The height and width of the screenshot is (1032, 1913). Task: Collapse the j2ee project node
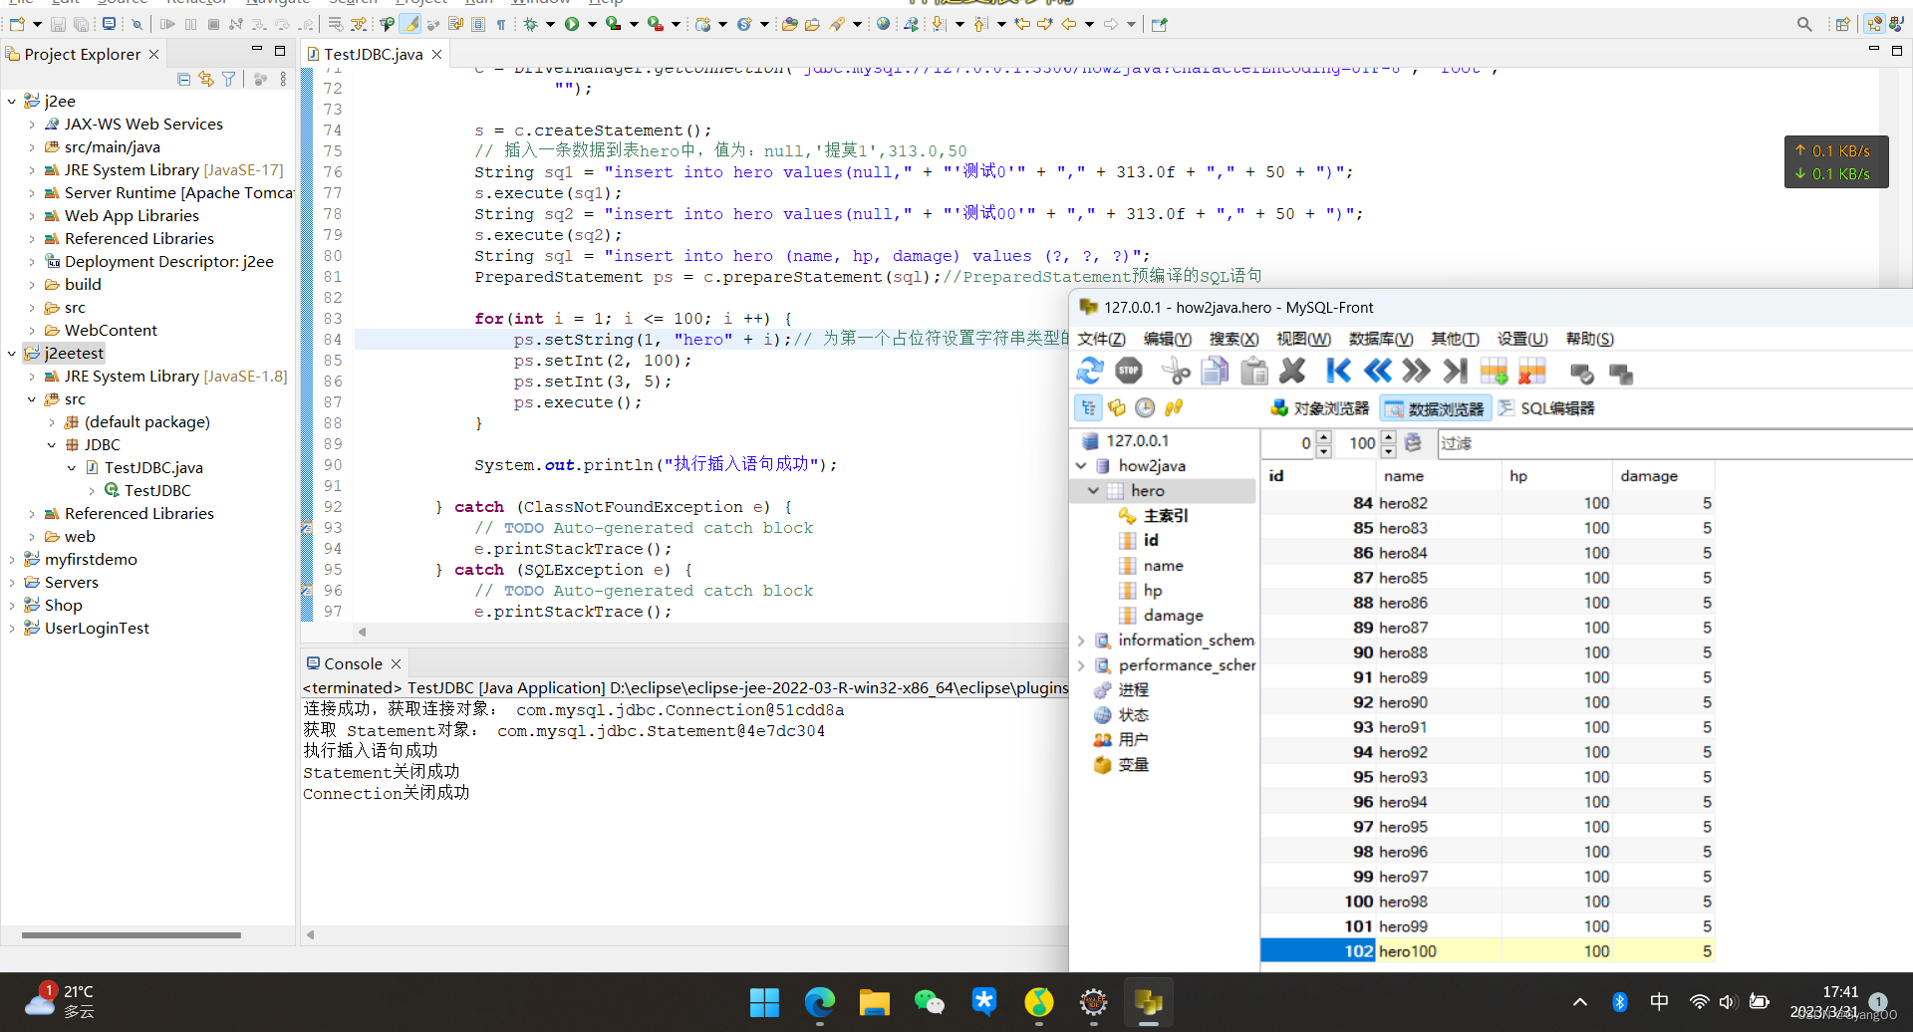pyautogui.click(x=12, y=101)
